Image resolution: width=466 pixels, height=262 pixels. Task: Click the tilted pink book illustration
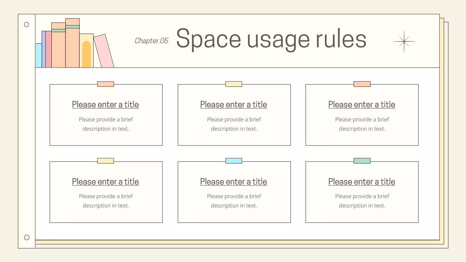coord(103,51)
